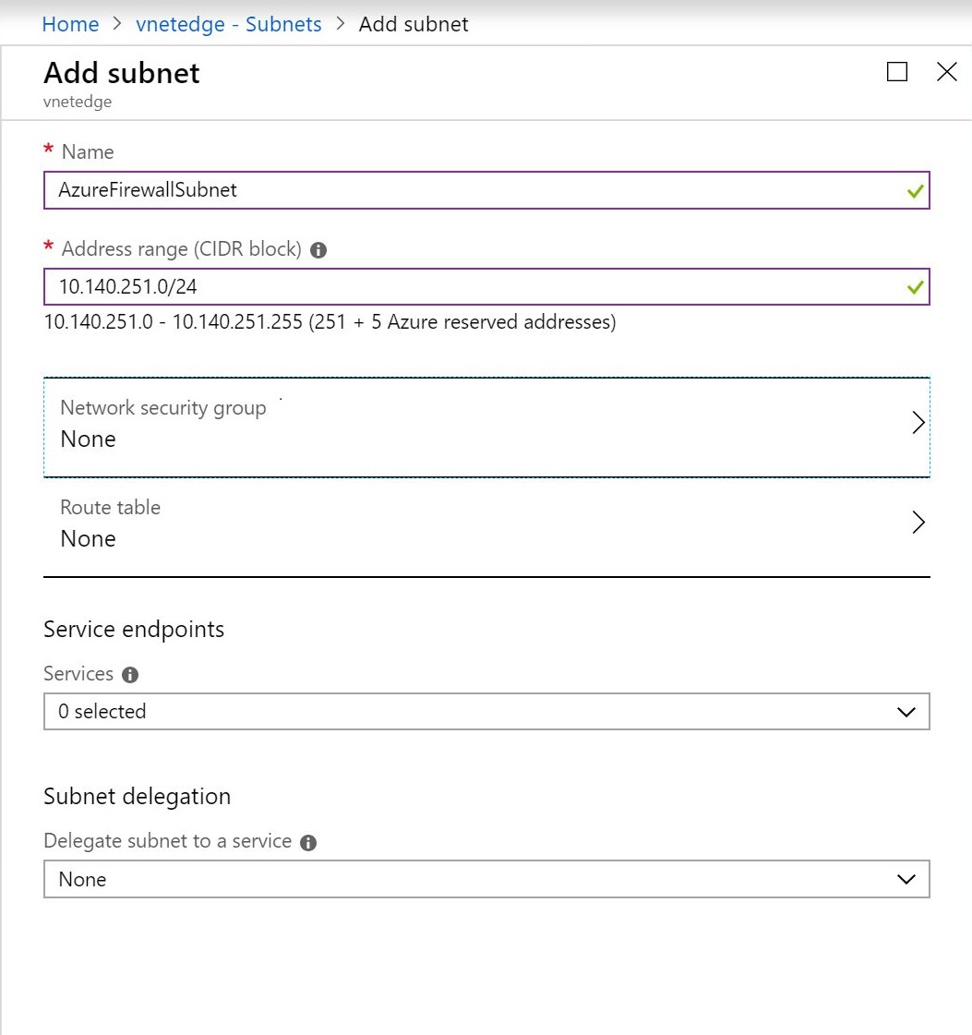
Task: Focus the Address range CIDR field
Action: 486,286
